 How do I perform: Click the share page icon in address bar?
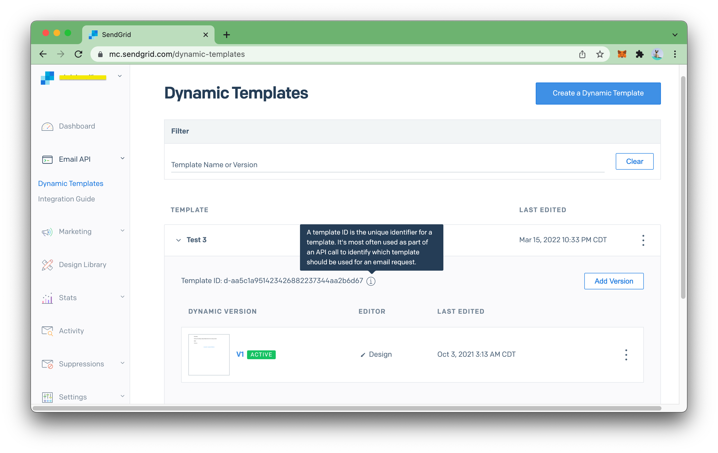[582, 54]
